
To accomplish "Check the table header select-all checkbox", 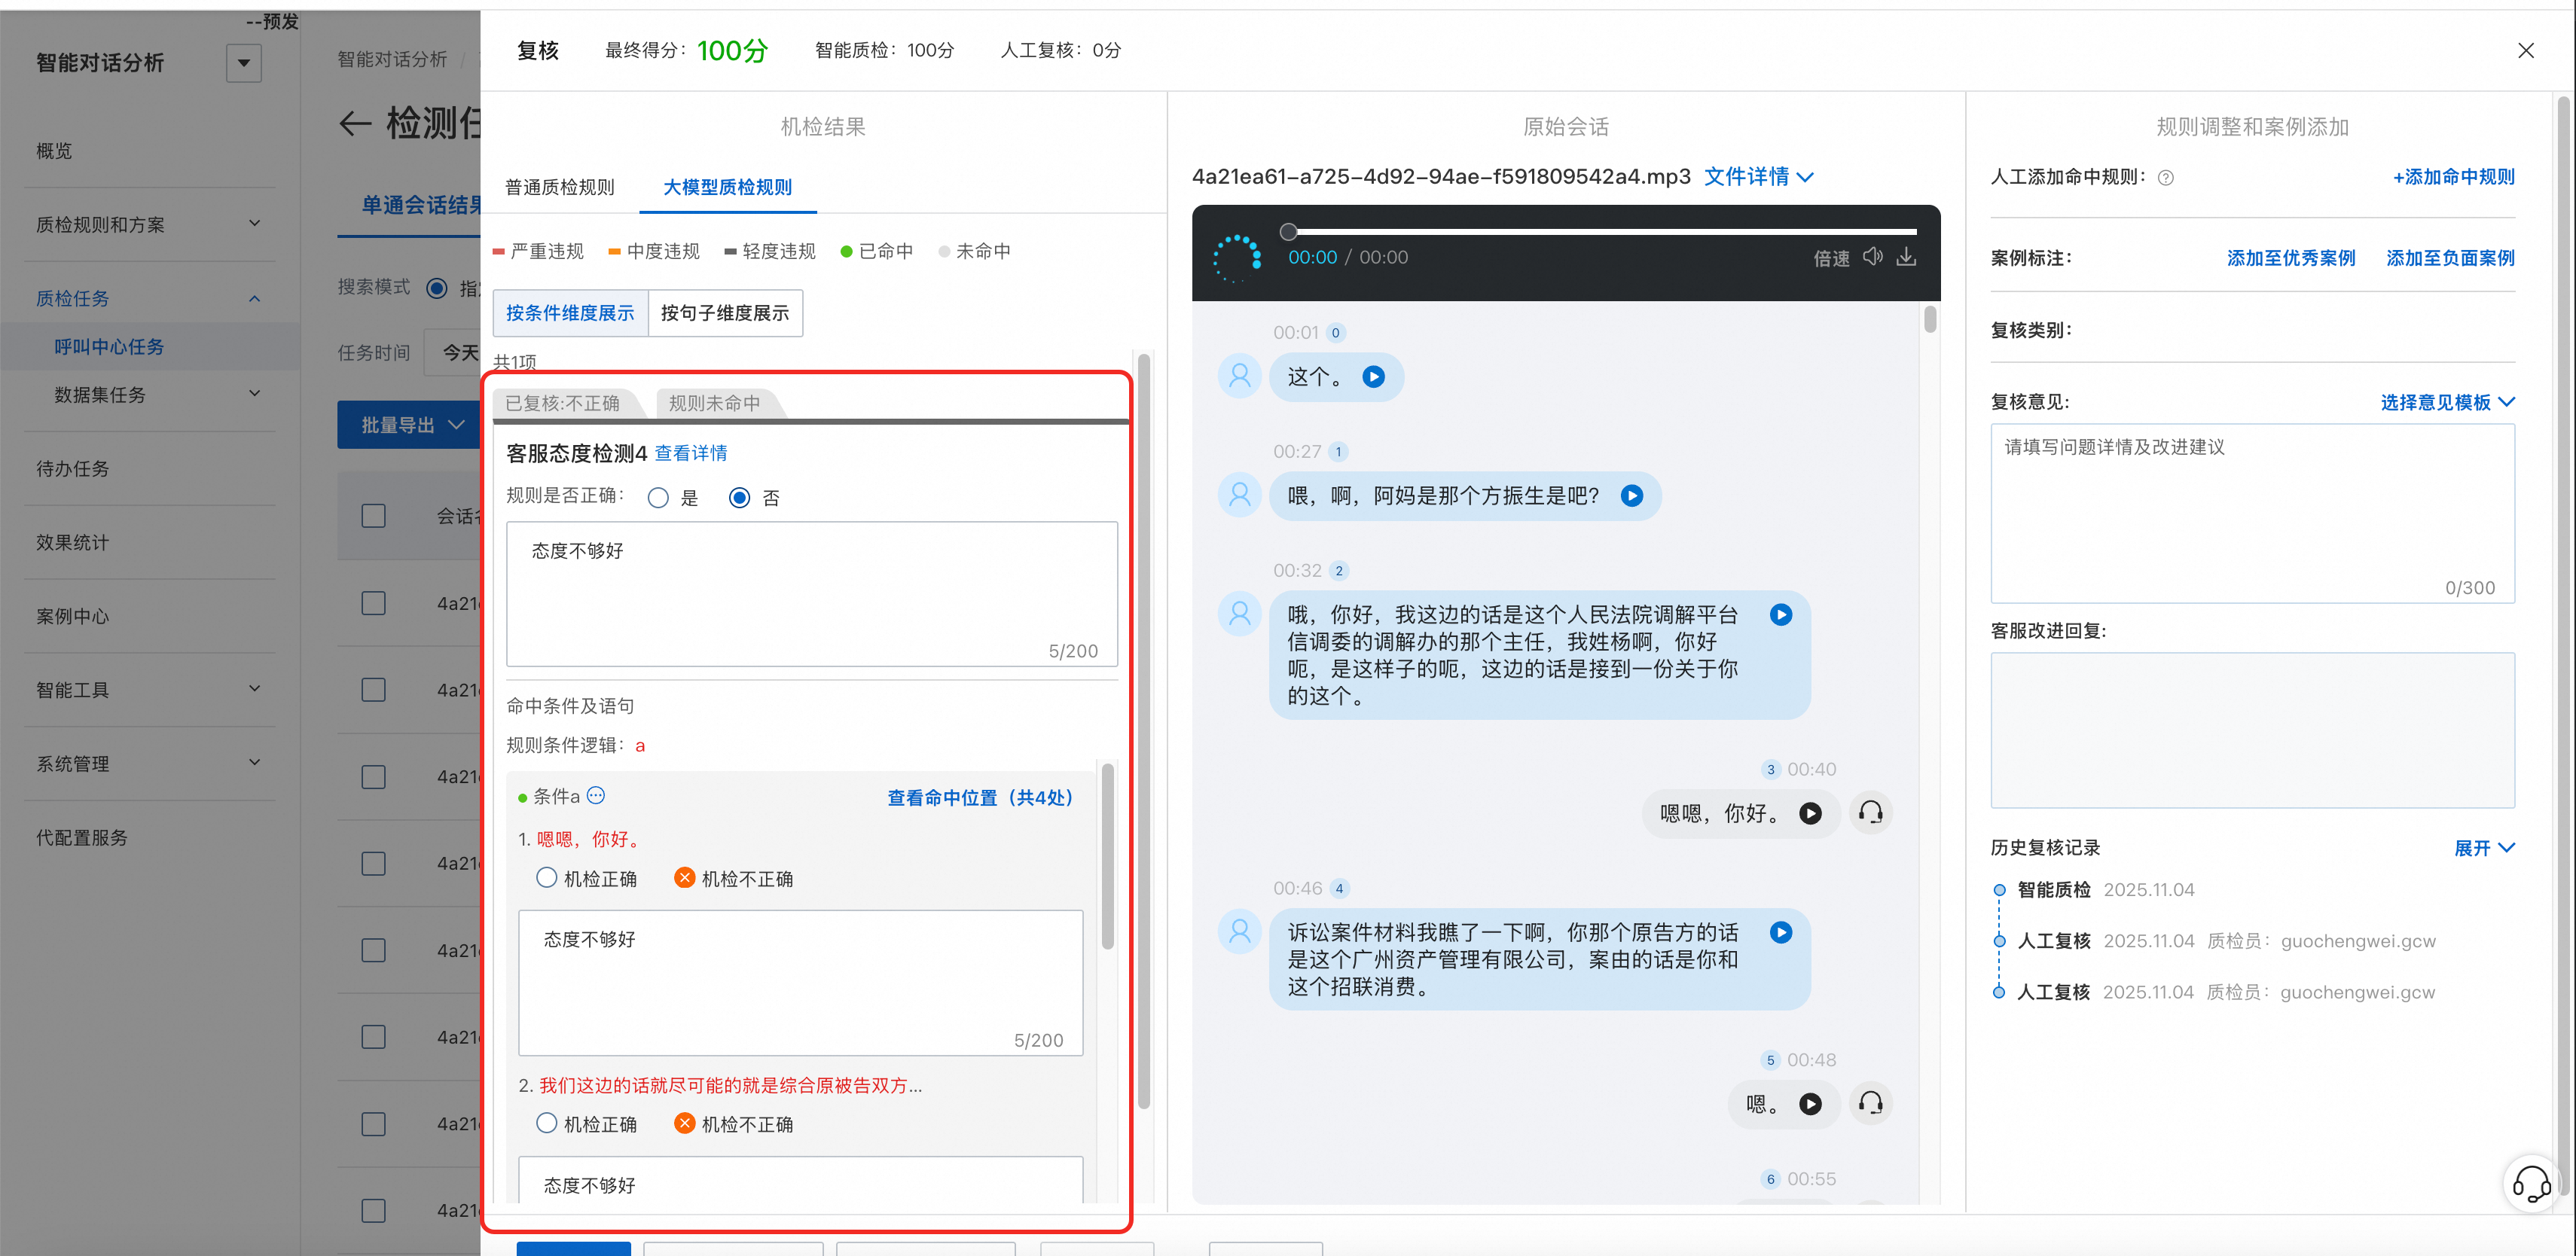I will tap(373, 516).
